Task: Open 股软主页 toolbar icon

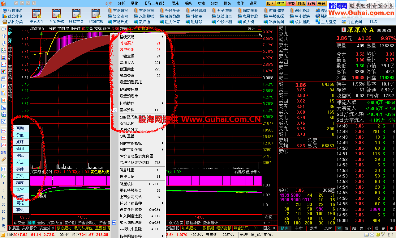Action: pos(76,16)
